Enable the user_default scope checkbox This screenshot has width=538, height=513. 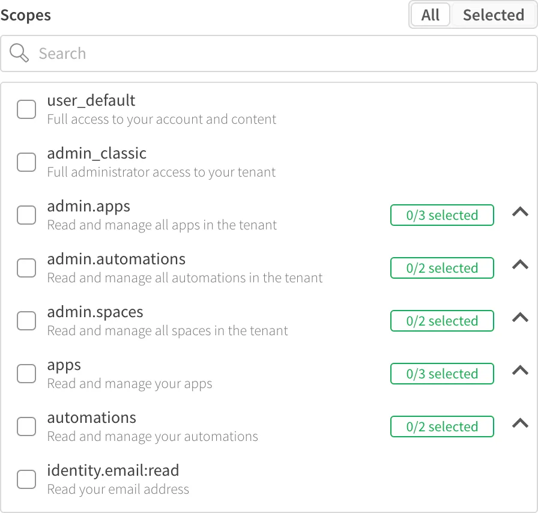pyautogui.click(x=26, y=109)
